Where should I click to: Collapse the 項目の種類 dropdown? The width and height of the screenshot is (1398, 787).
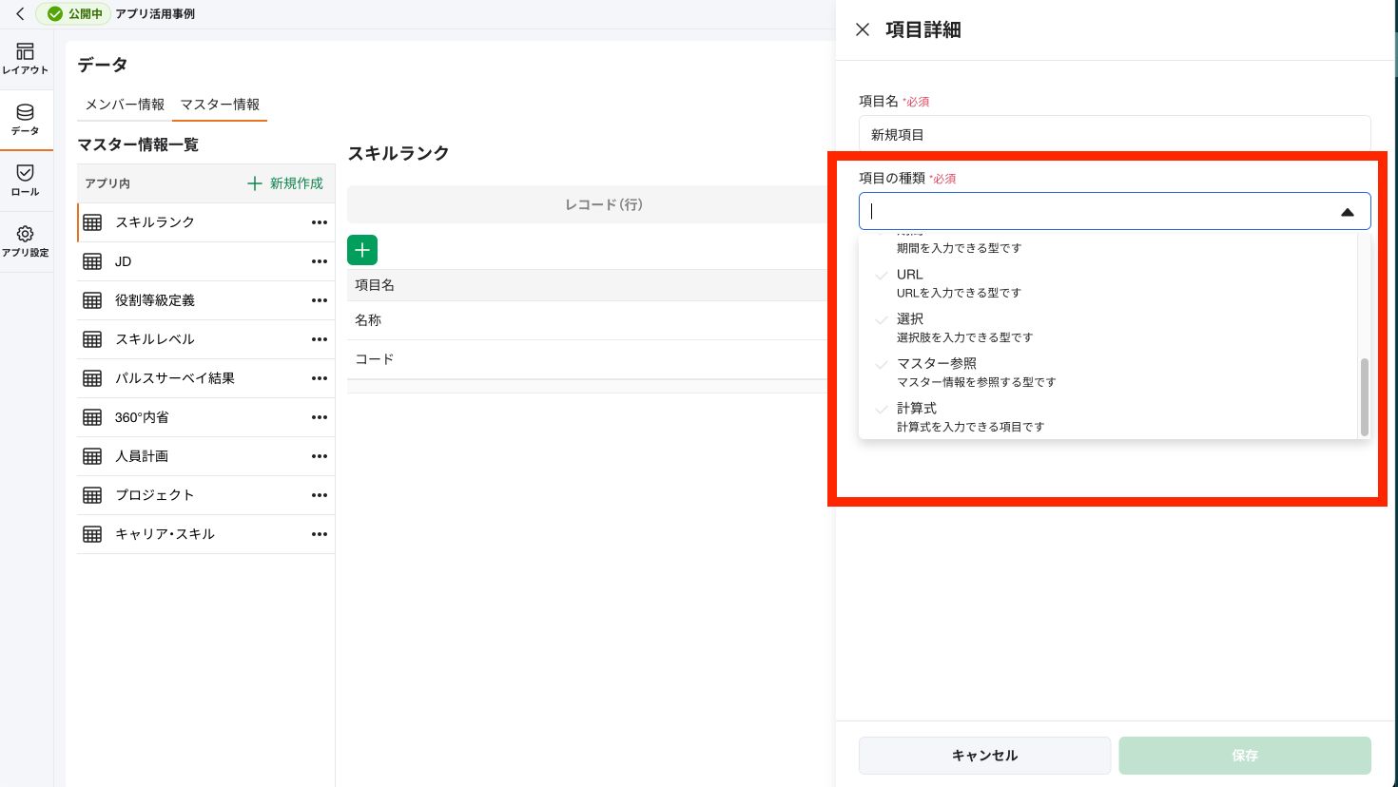pyautogui.click(x=1349, y=211)
